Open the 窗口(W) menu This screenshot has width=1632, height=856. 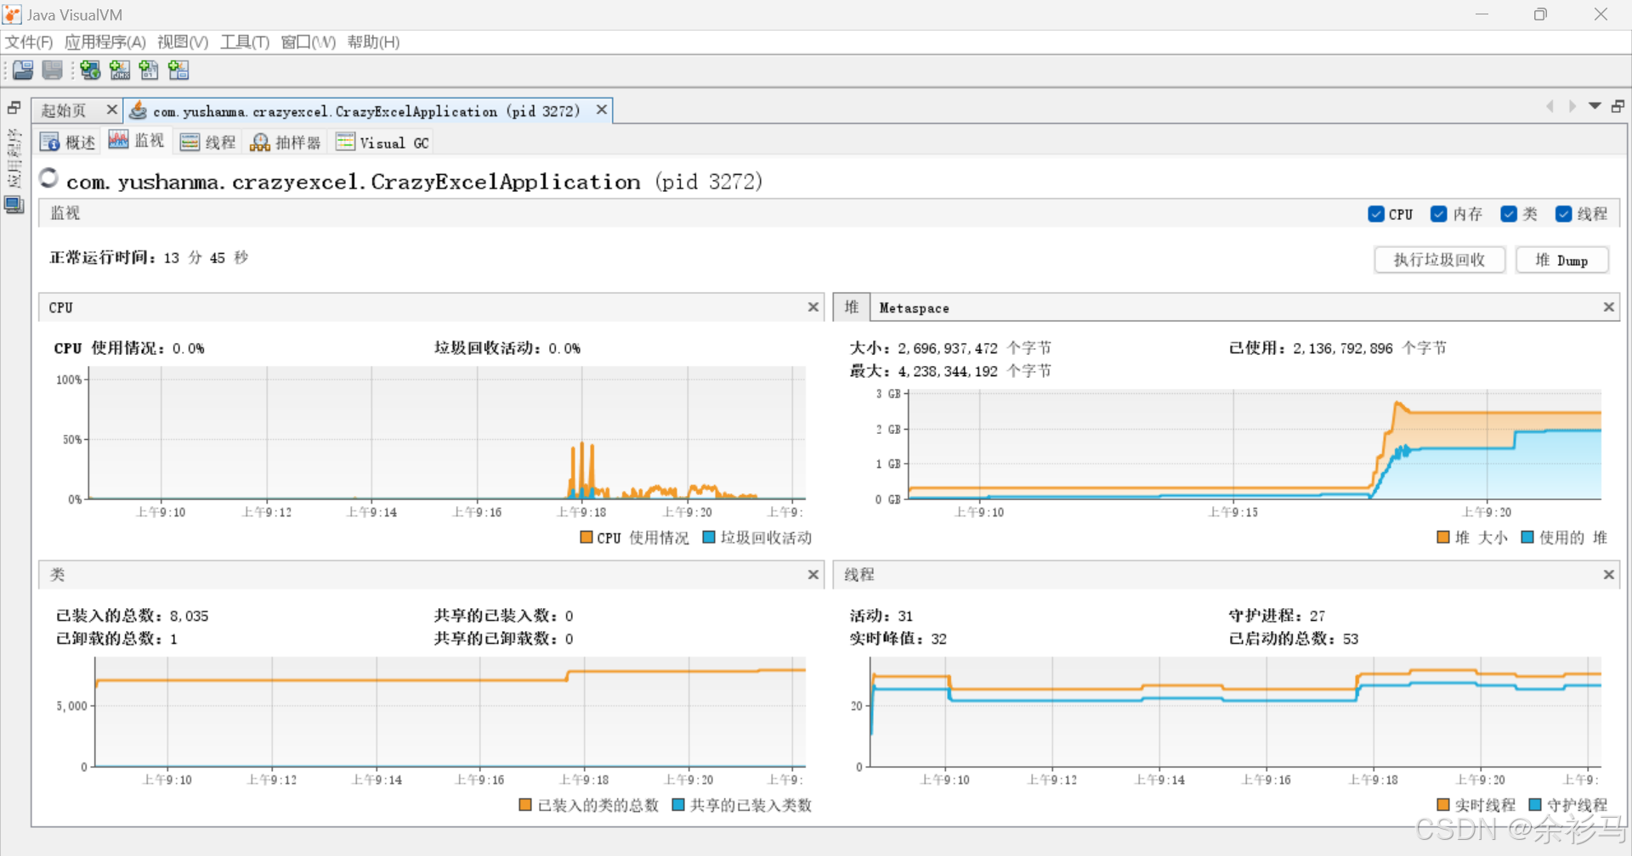tap(308, 42)
